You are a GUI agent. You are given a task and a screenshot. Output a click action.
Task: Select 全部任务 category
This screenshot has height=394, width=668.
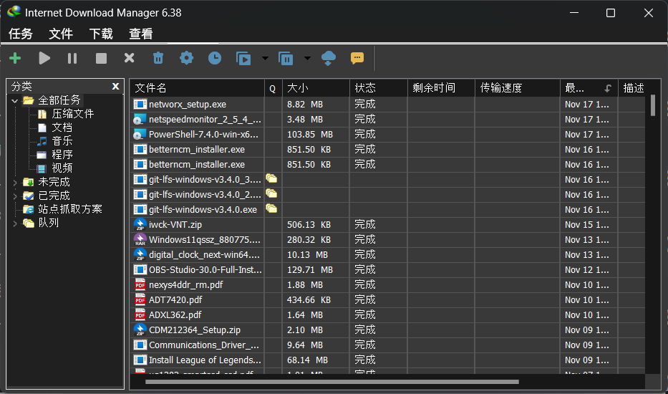59,100
